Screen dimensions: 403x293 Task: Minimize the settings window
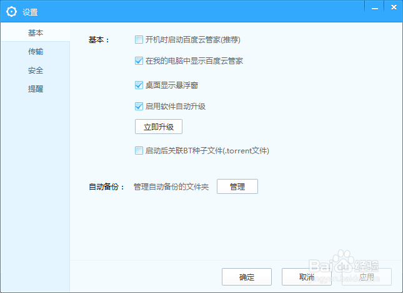click(x=374, y=7)
